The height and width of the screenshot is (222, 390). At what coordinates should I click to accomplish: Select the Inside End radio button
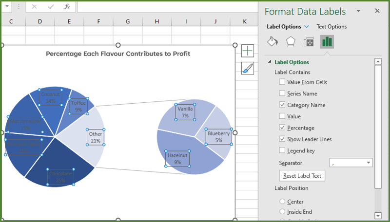282,211
